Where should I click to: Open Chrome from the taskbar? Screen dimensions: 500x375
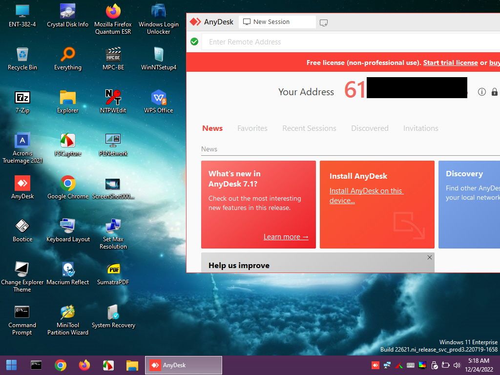point(60,365)
